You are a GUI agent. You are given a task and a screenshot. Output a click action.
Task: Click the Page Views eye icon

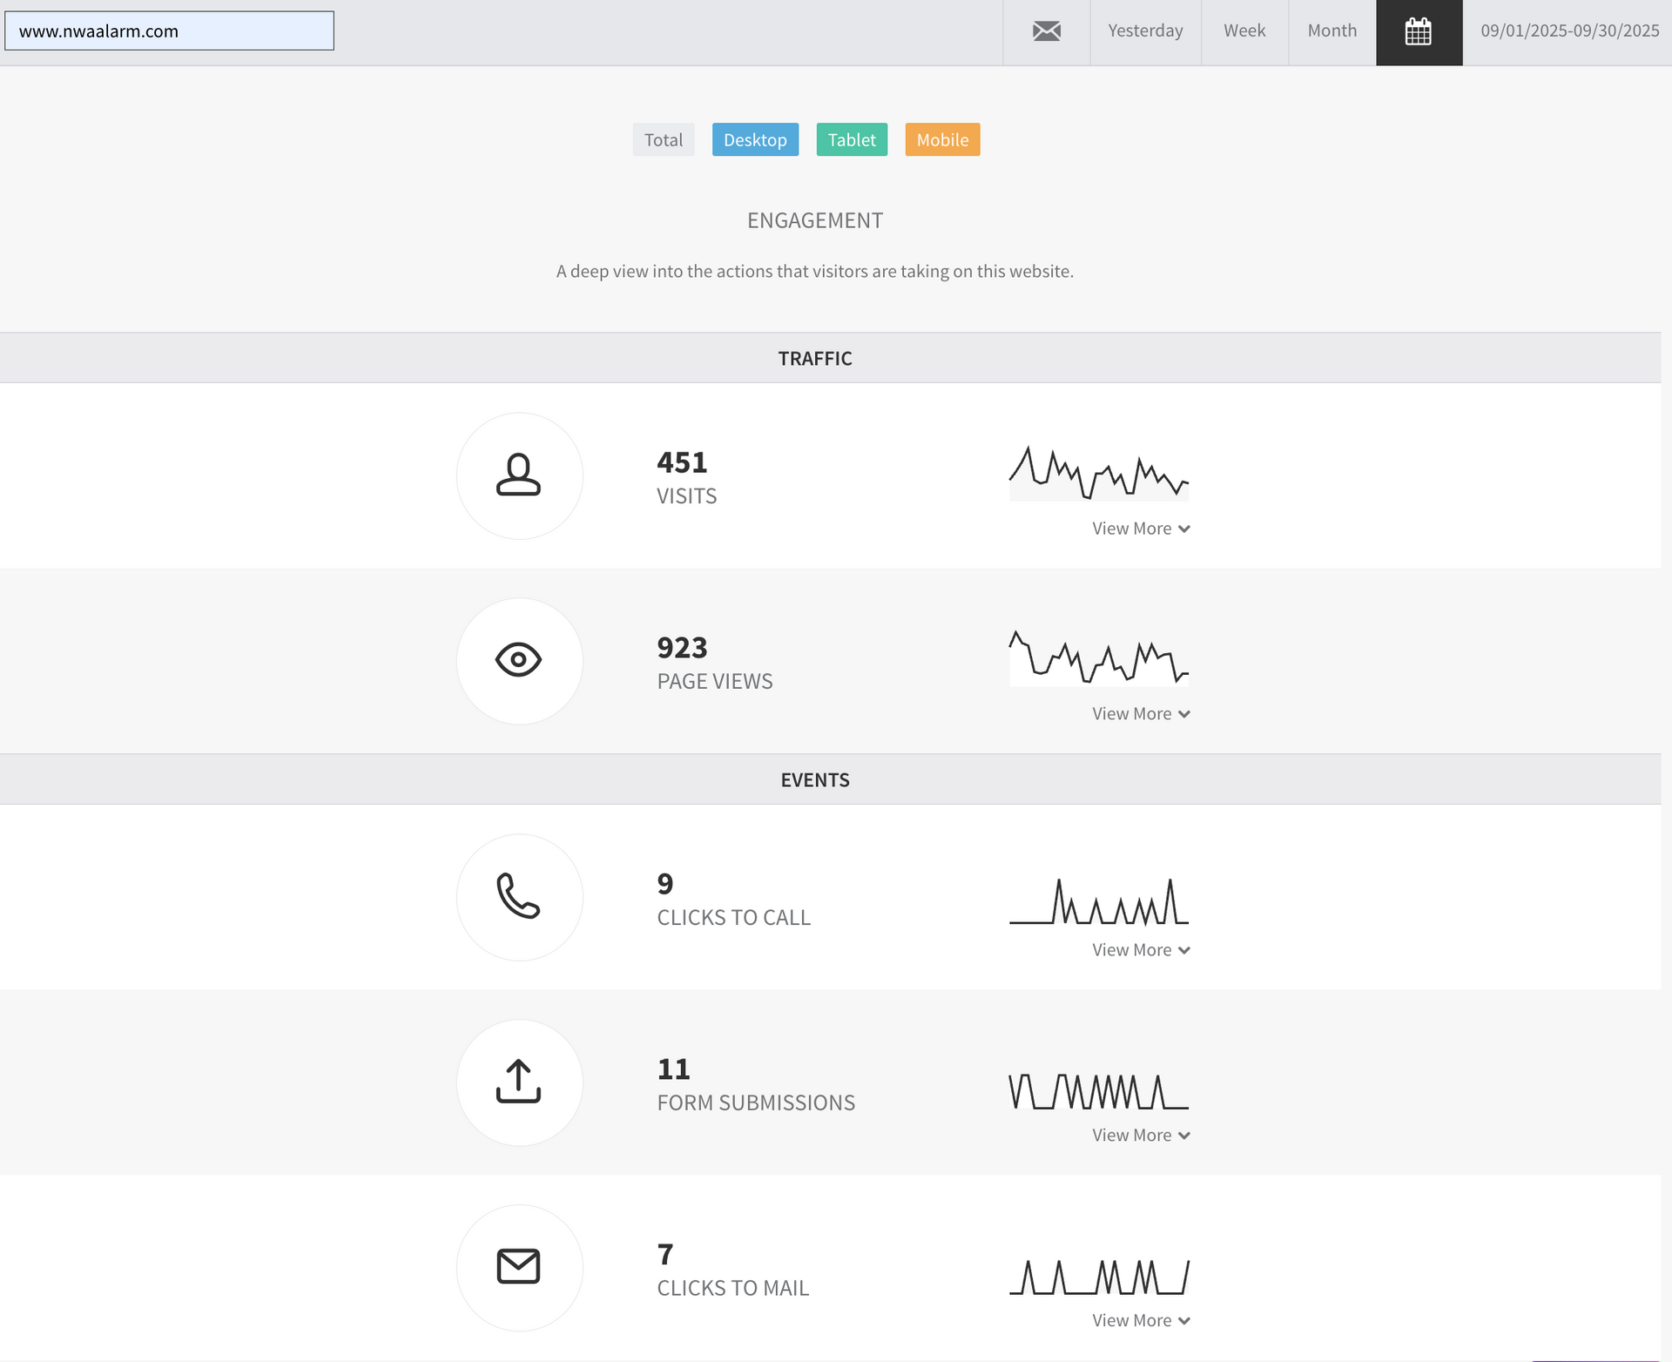tap(519, 660)
